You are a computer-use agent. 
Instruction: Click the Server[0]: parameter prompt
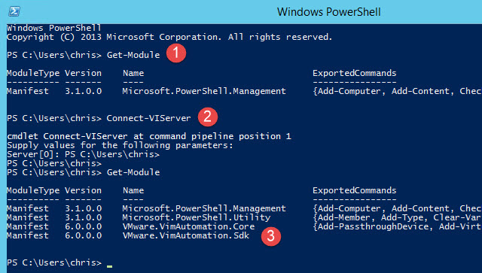(33, 154)
